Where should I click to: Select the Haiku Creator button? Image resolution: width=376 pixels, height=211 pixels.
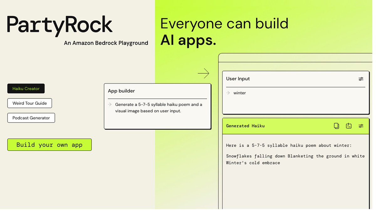tap(26, 88)
